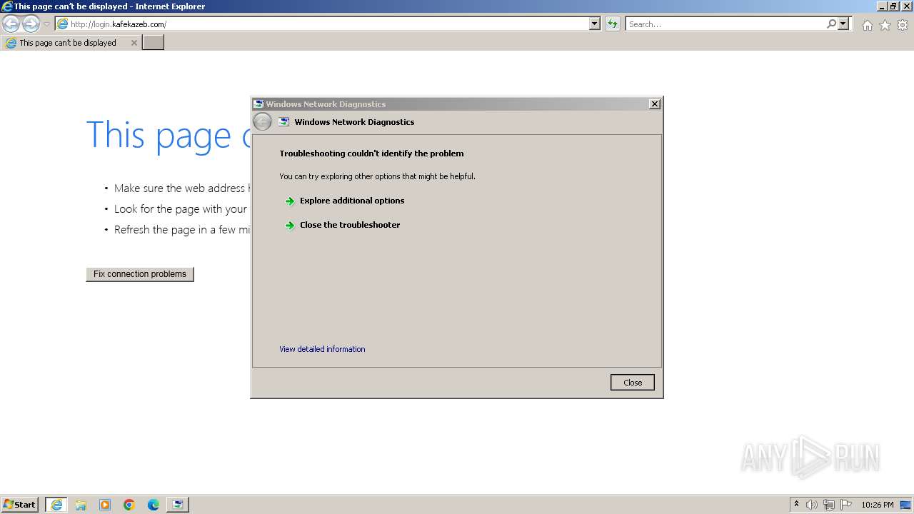Click the browser Forward arrow button
914x514 pixels.
pyautogui.click(x=31, y=24)
